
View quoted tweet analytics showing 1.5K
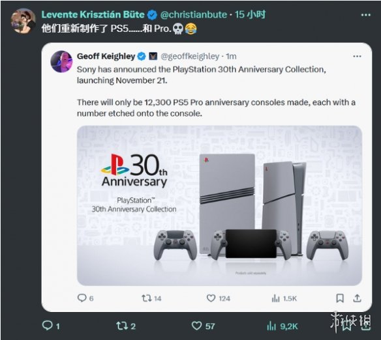(275, 298)
